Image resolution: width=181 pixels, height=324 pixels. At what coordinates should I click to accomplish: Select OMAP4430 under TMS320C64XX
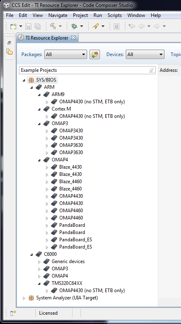pyautogui.click(x=92, y=291)
